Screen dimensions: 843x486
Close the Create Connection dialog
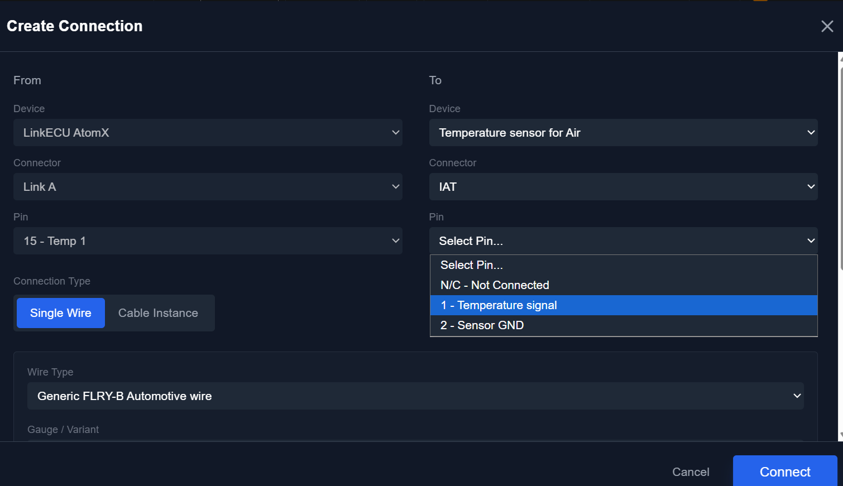(827, 26)
